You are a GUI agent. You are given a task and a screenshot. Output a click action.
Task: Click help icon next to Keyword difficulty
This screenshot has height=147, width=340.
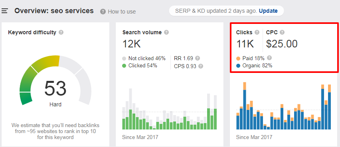(61, 33)
